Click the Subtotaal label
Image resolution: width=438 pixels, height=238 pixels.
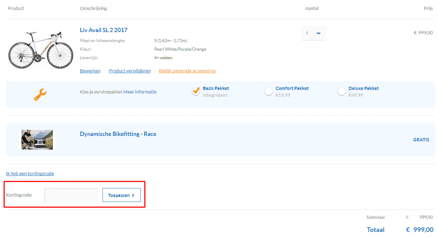[x=375, y=217]
